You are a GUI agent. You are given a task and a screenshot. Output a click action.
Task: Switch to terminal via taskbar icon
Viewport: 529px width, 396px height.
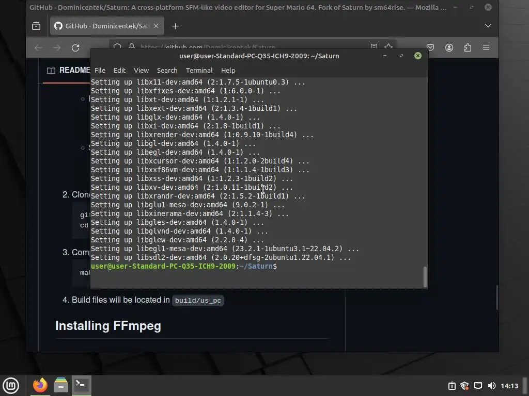(81, 386)
